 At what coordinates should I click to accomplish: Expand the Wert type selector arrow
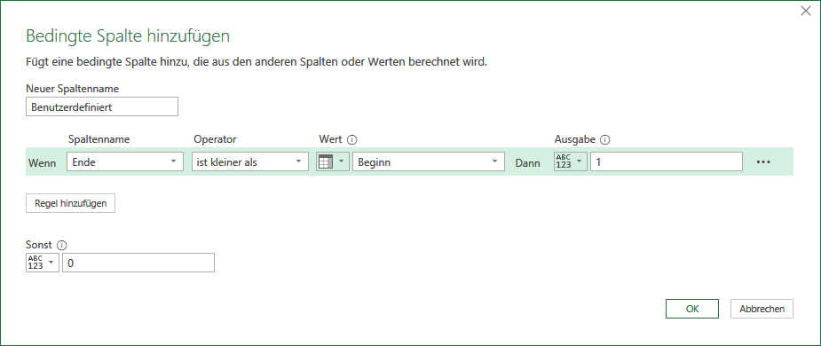(x=342, y=161)
